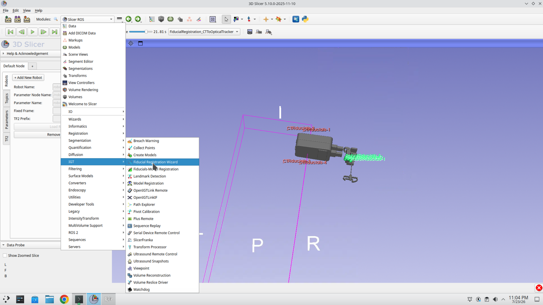The height and width of the screenshot is (305, 543).
Task: Center the 3D view icon
Action: pos(131,43)
